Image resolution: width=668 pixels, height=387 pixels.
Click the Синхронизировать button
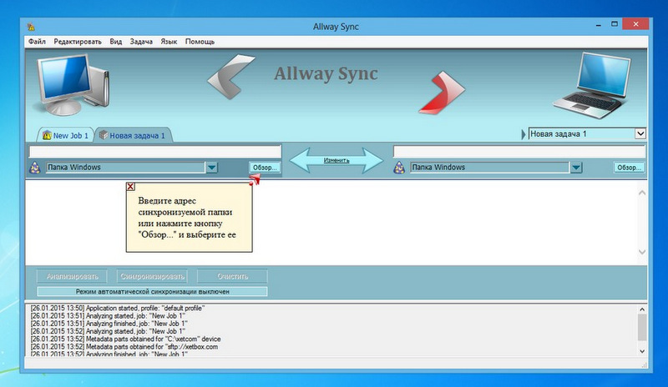[152, 276]
